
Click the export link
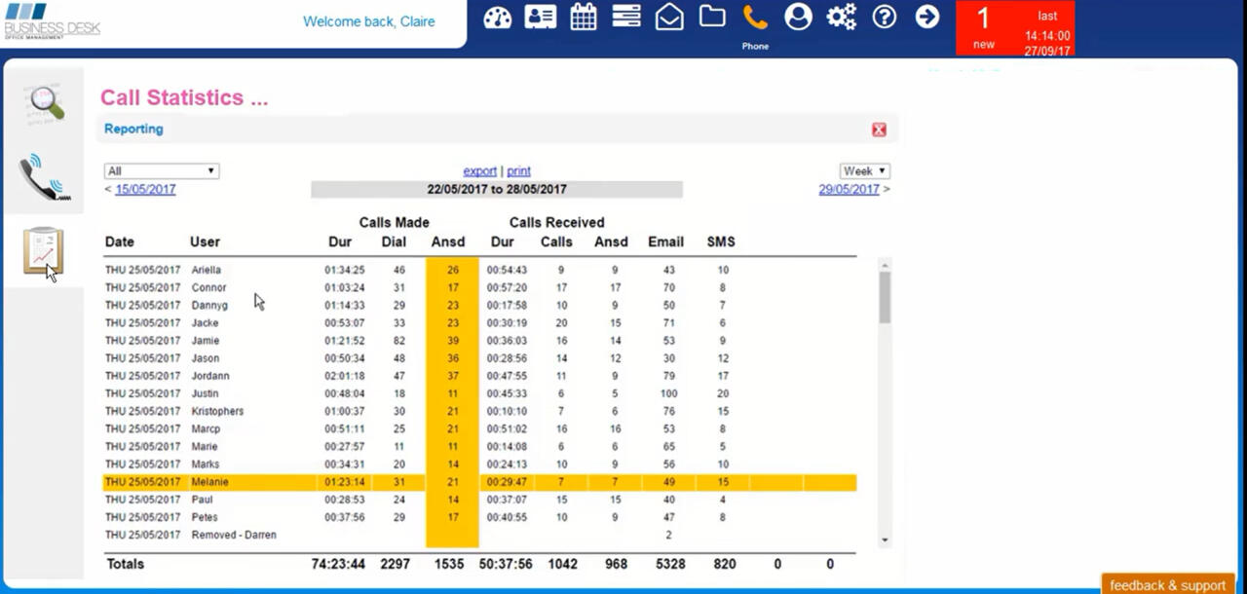(479, 170)
